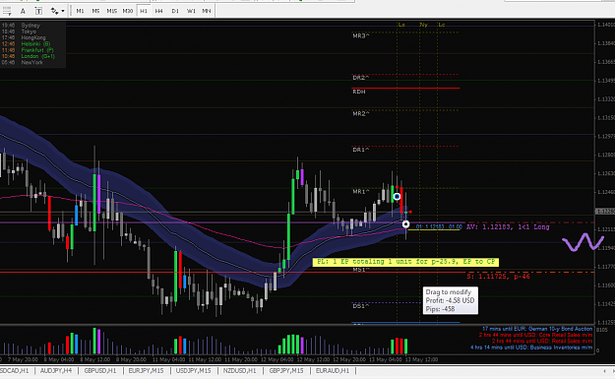Click the DR2 pivot level label
615x379 pixels.
pyautogui.click(x=361, y=78)
